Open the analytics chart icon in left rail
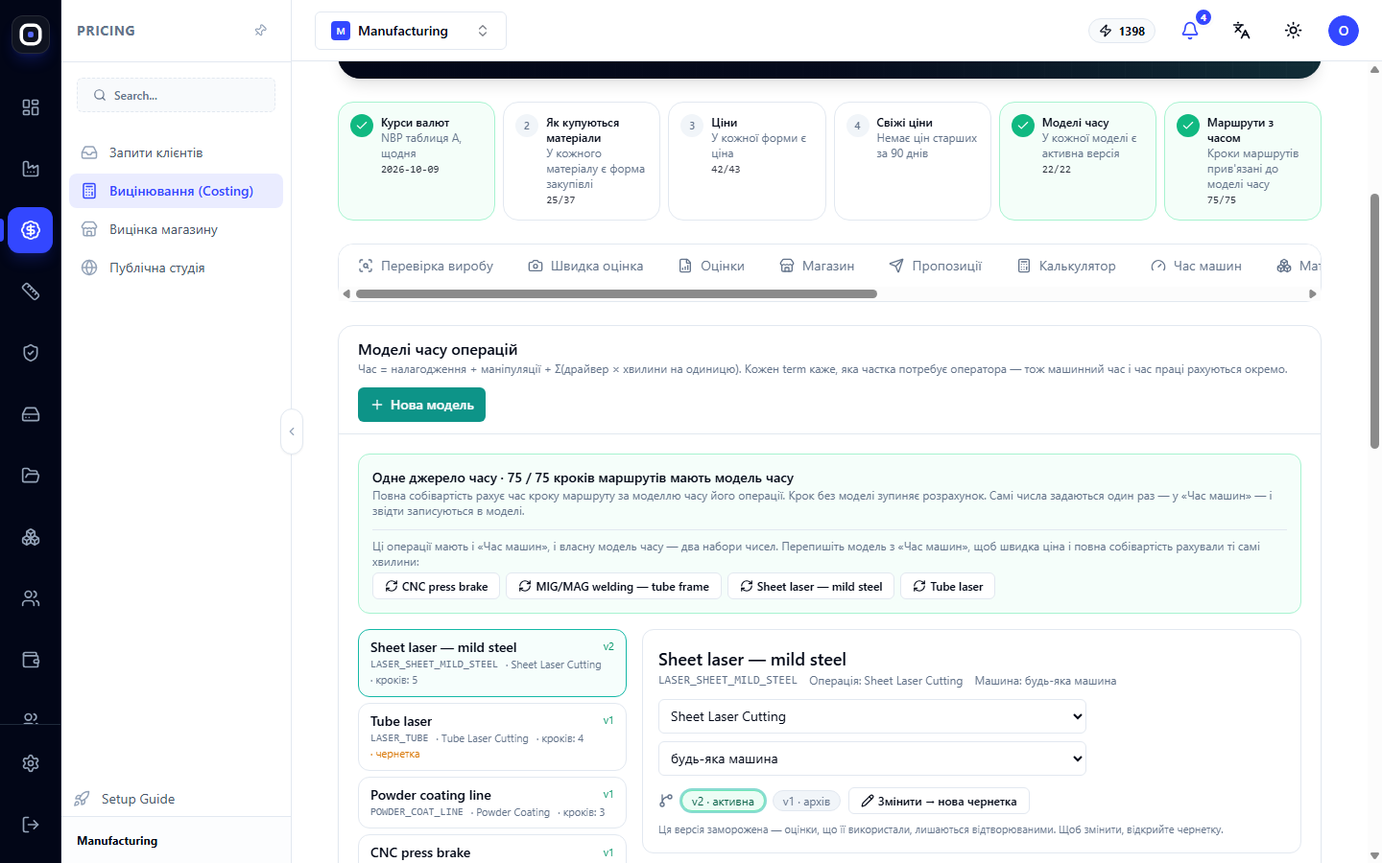The width and height of the screenshot is (1382, 863). [x=31, y=169]
